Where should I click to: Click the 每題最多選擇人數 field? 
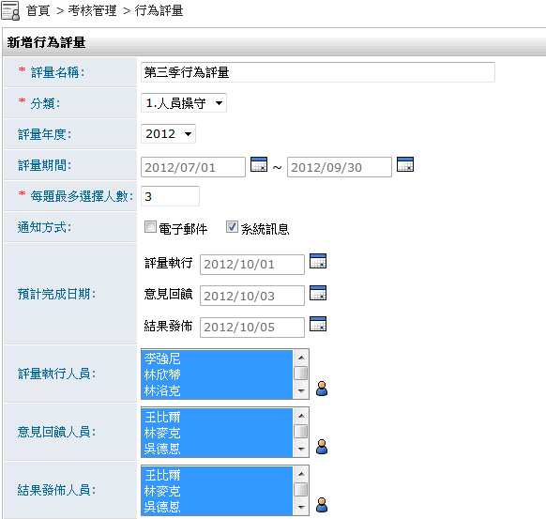click(x=171, y=196)
